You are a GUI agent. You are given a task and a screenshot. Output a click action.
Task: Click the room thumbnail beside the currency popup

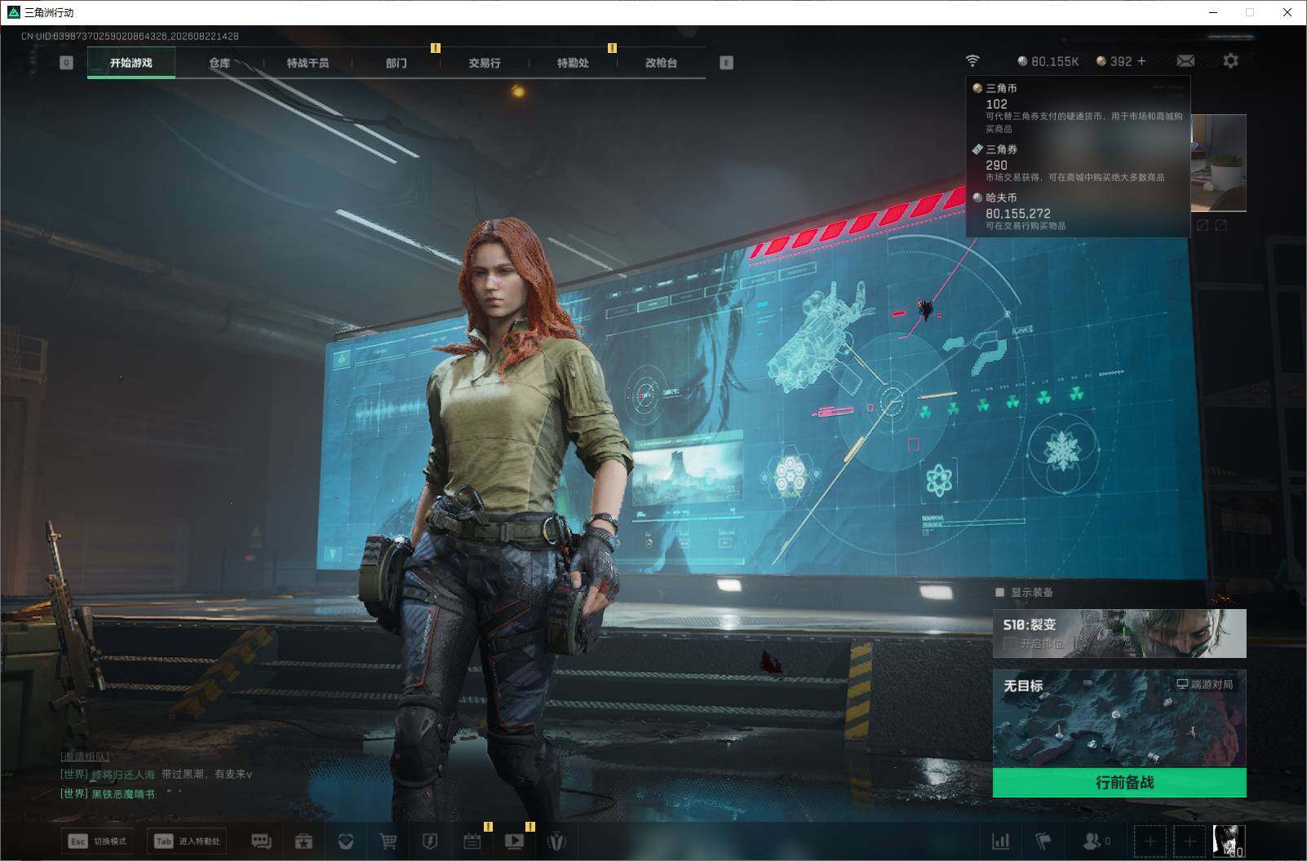point(1218,162)
